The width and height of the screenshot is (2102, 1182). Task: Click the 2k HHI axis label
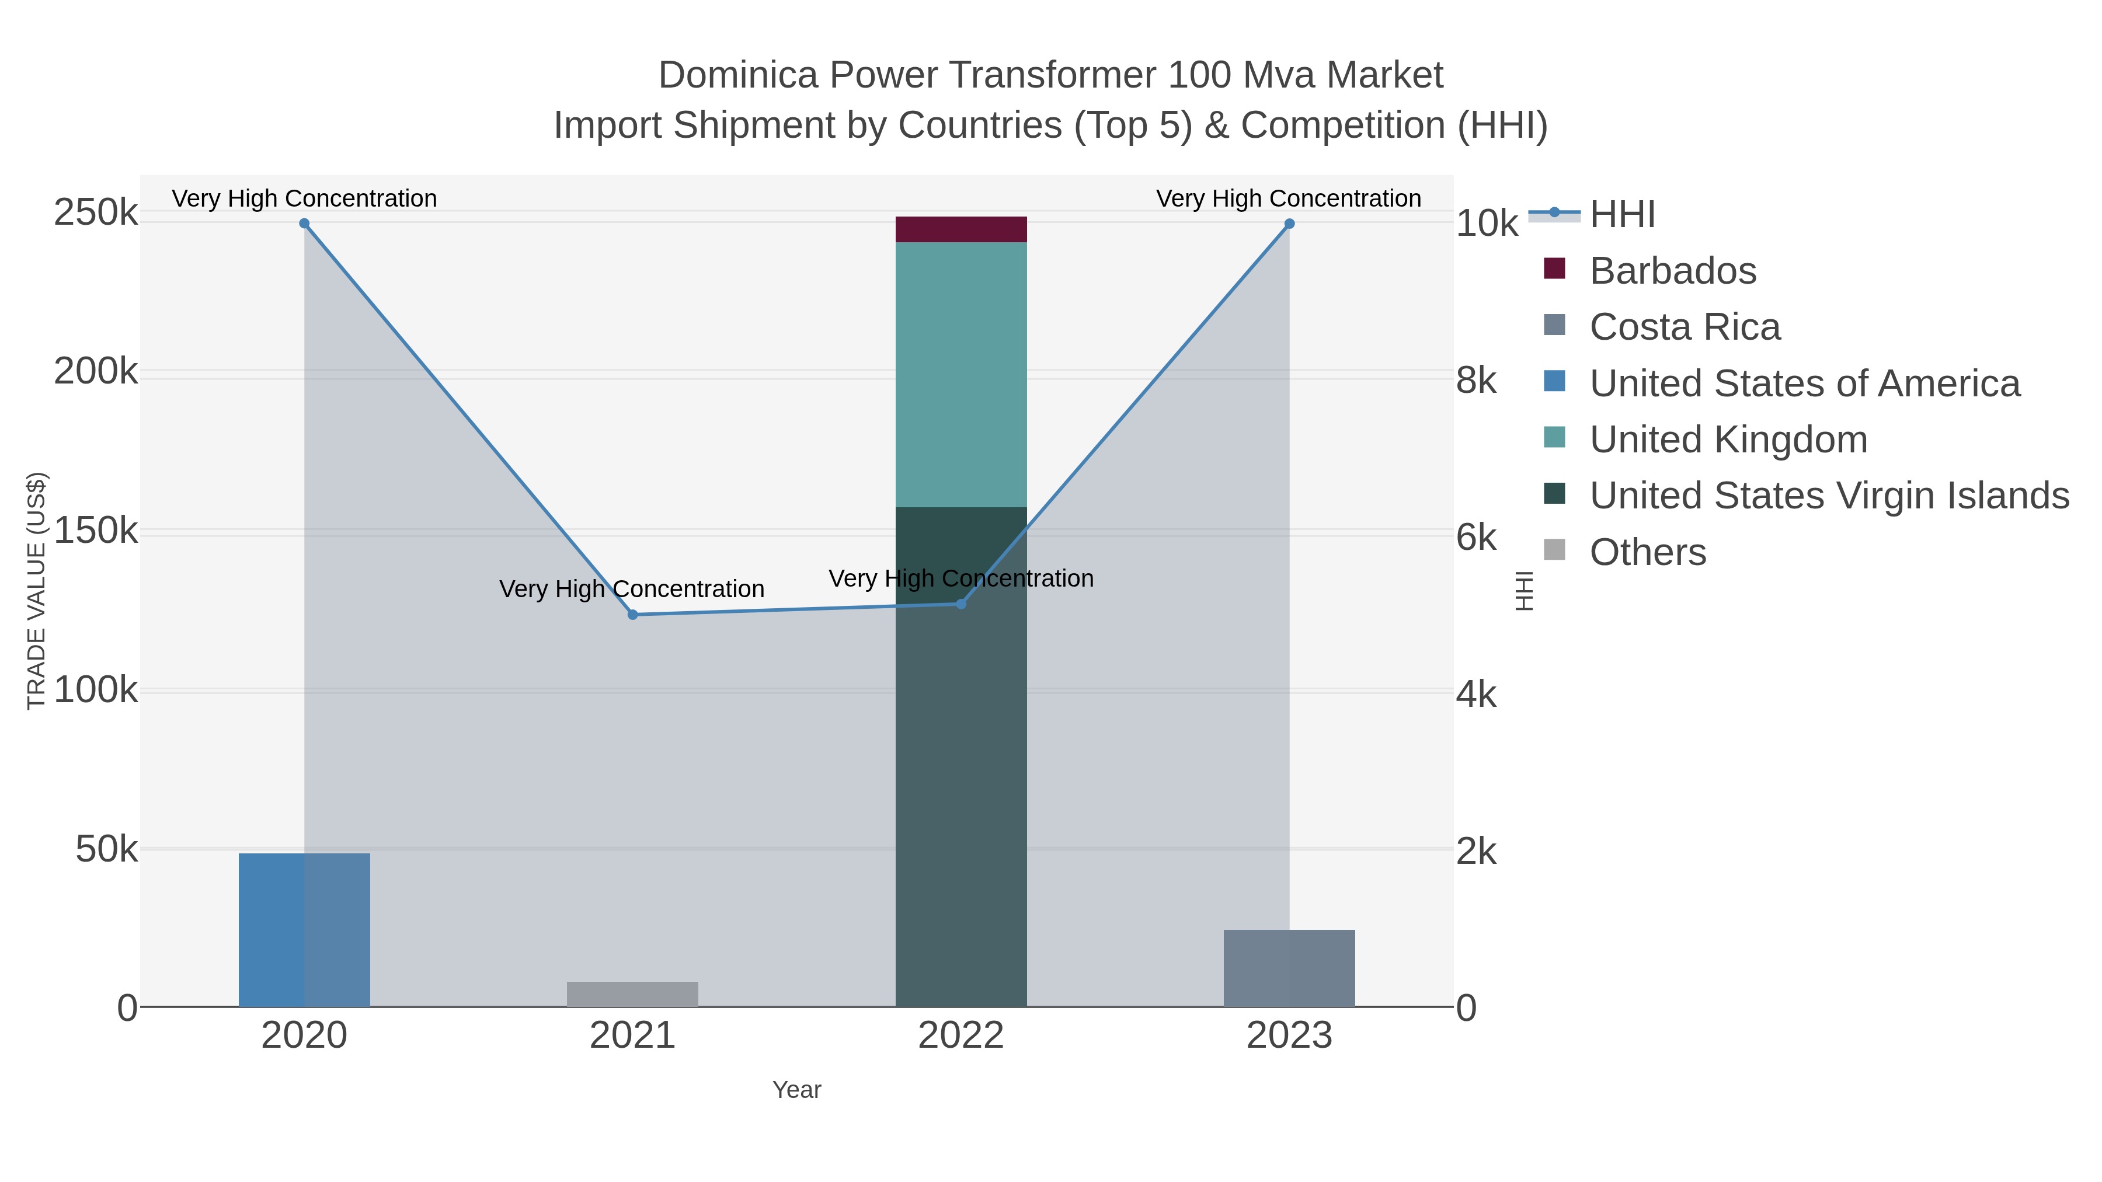pyautogui.click(x=1476, y=852)
